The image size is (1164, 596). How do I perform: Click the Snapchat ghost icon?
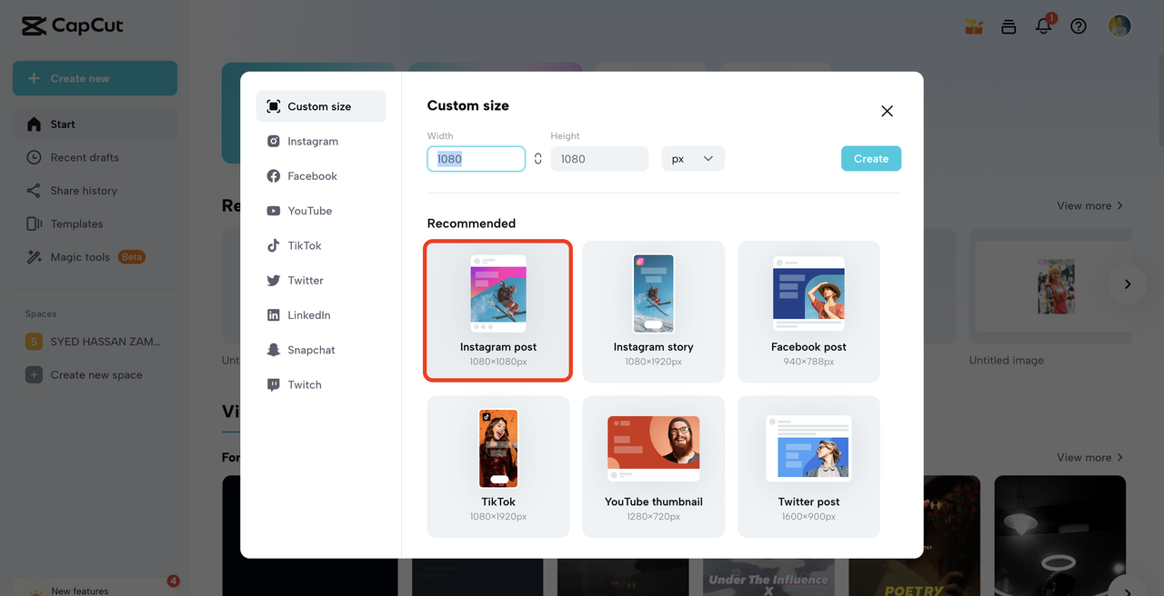[x=273, y=350]
